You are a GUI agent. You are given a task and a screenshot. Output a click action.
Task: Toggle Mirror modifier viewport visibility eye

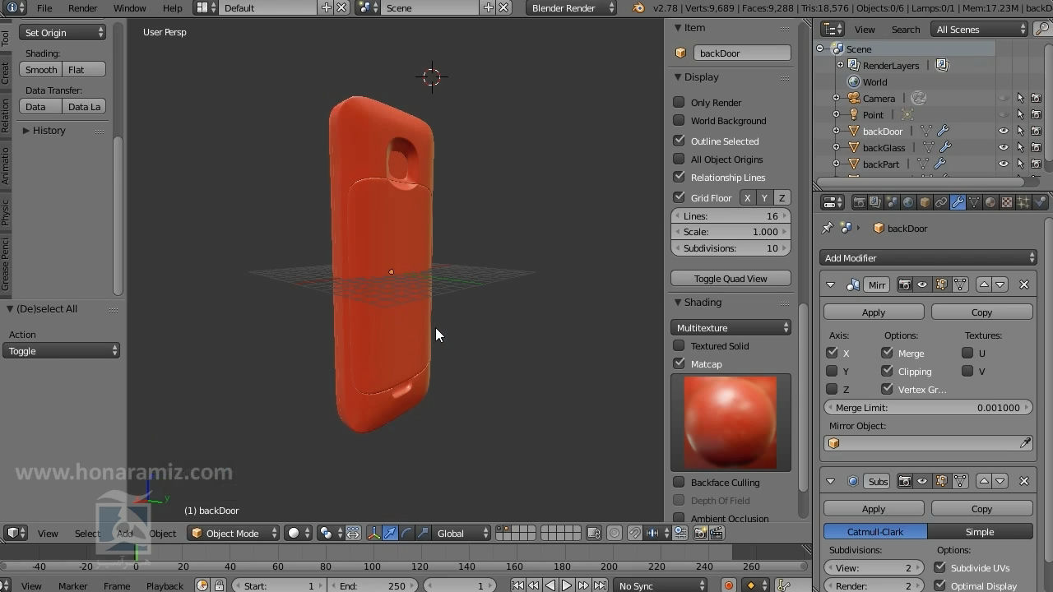(922, 284)
